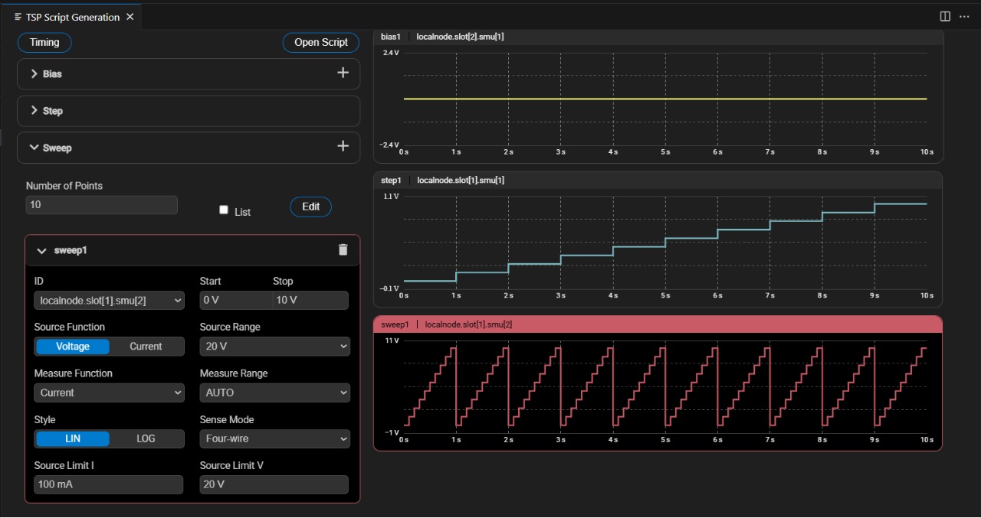981x518 pixels.
Task: Open the Source Range dropdown
Action: tap(274, 346)
